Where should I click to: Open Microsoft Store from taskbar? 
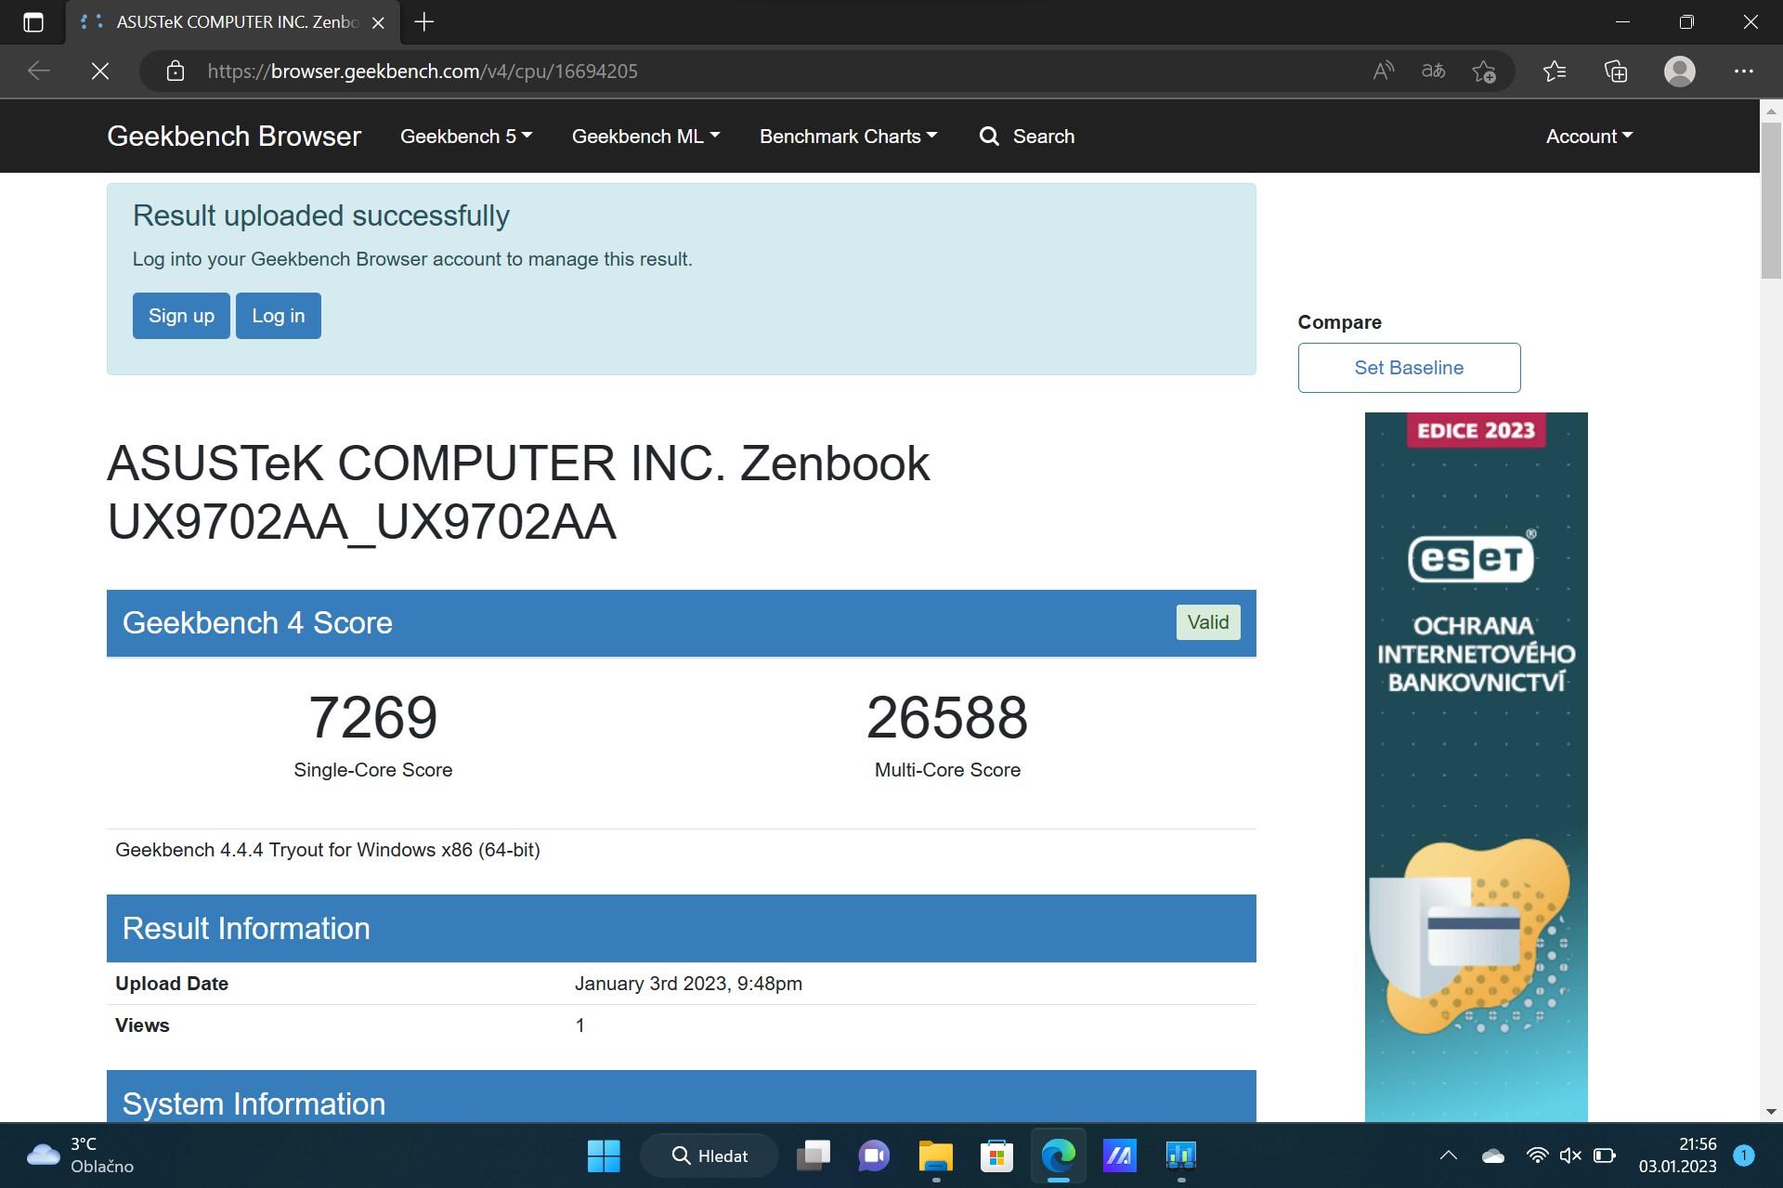pos(996,1155)
